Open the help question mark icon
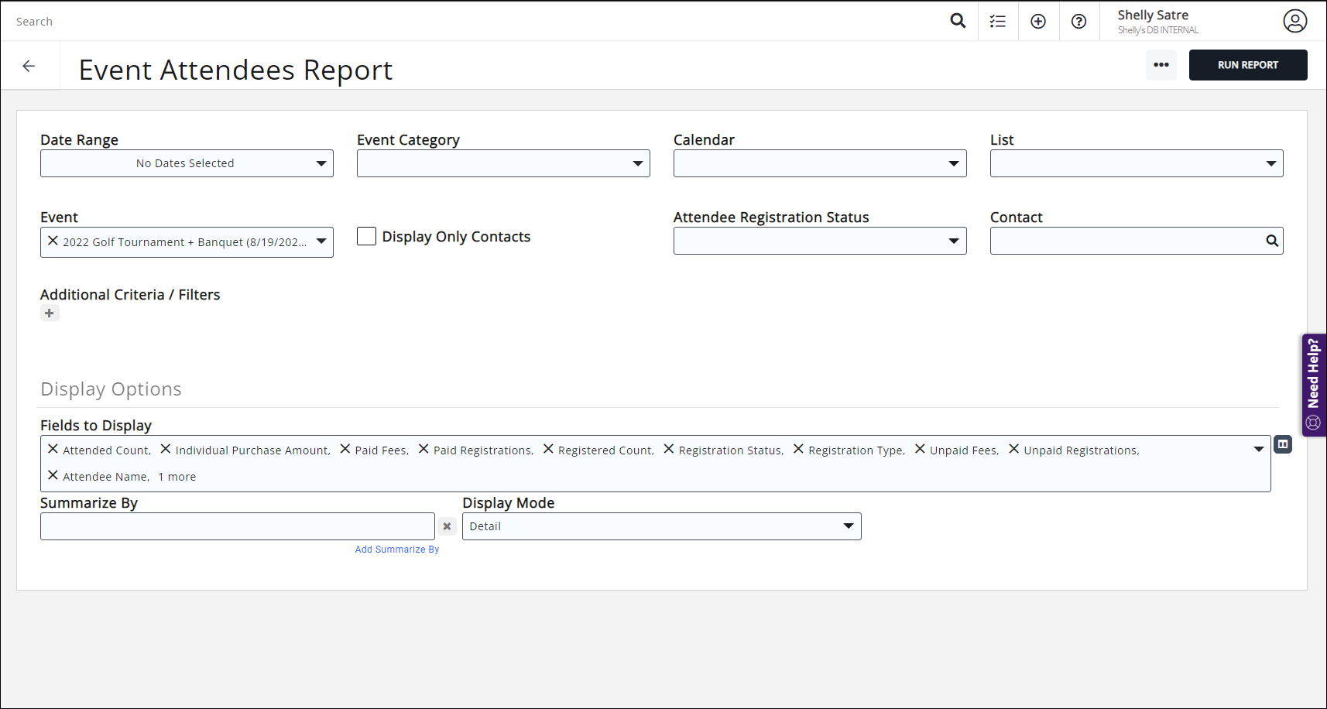 point(1078,22)
